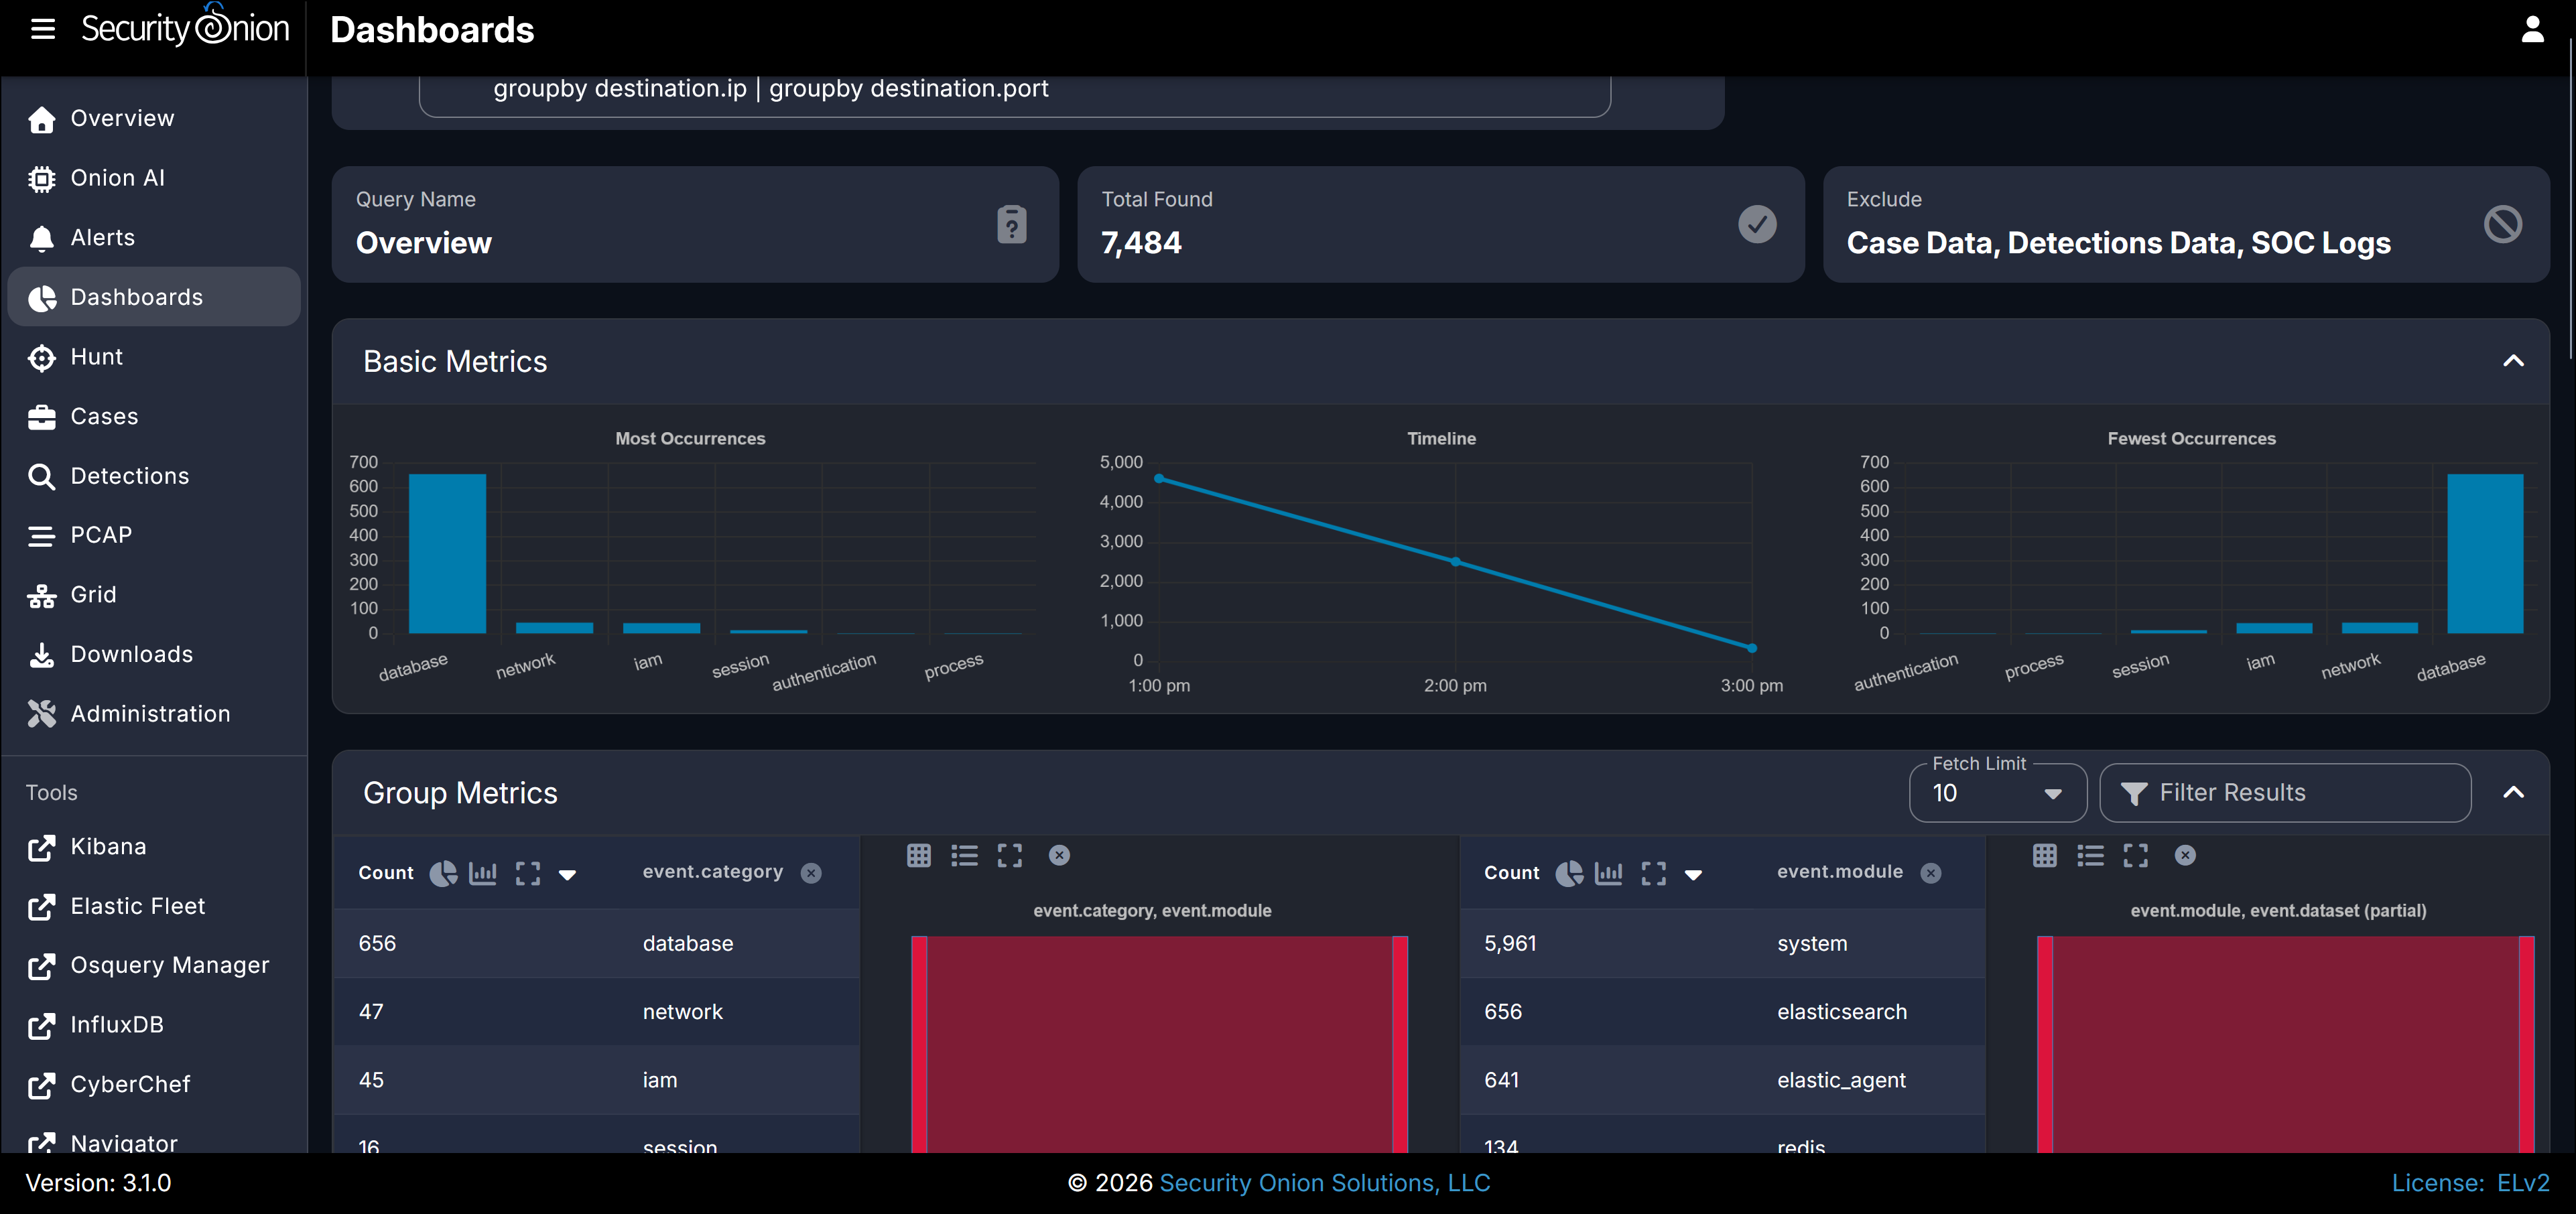Open Security Onion Solutions, LLC link
Image resolution: width=2576 pixels, height=1214 pixels.
pyautogui.click(x=1324, y=1183)
